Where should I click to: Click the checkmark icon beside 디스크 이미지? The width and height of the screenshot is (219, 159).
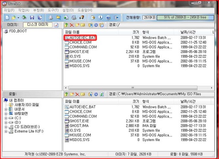[x=57, y=25]
